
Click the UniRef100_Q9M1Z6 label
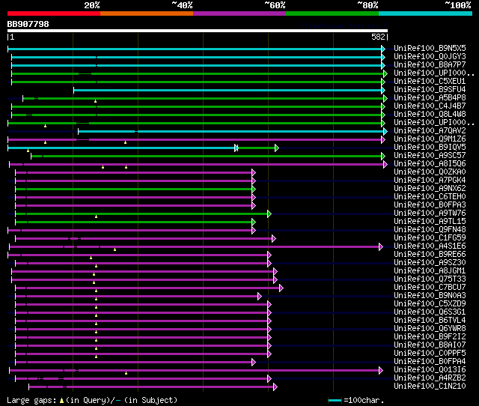point(430,139)
